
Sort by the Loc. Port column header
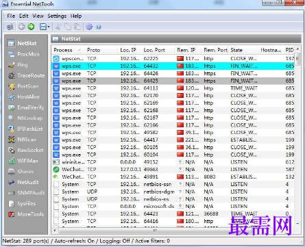coord(158,50)
